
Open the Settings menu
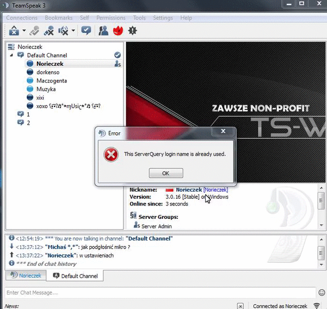(x=163, y=18)
